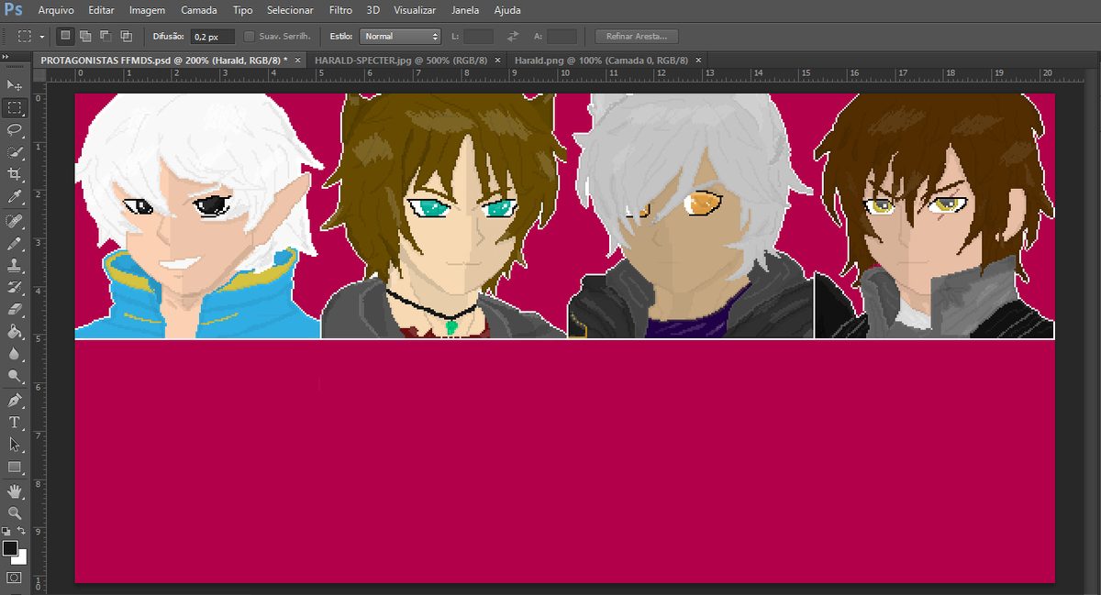This screenshot has height=595, width=1101.
Task: Click the Refinar Aresta button
Action: 637,37
